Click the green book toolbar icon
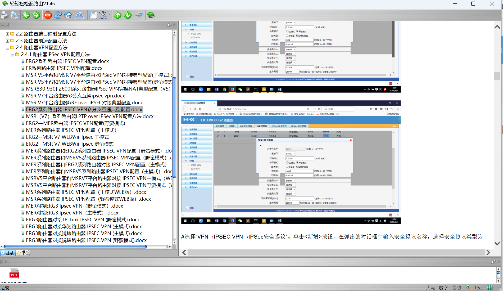The height and width of the screenshot is (291, 503). pos(151,15)
